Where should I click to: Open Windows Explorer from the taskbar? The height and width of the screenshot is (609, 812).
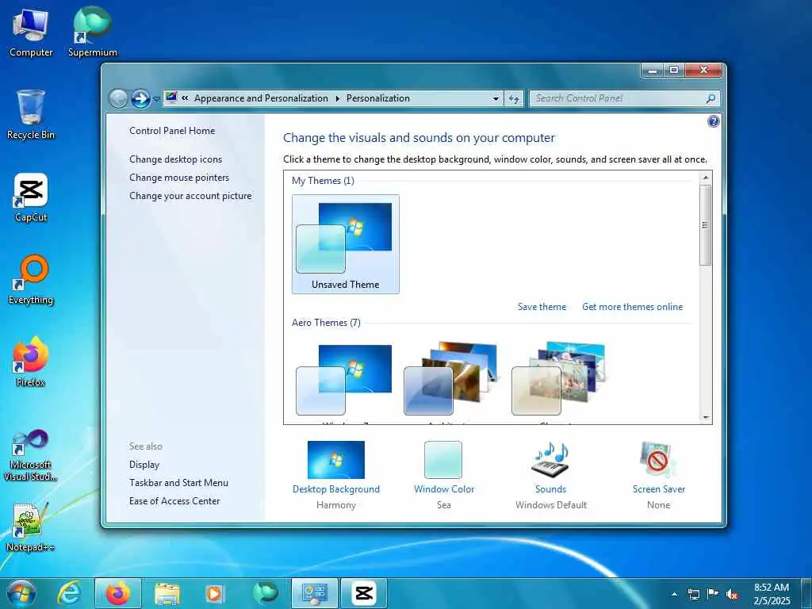(167, 595)
